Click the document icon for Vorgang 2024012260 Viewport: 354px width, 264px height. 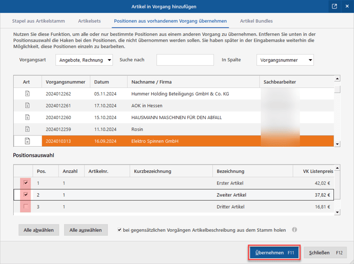click(x=27, y=117)
